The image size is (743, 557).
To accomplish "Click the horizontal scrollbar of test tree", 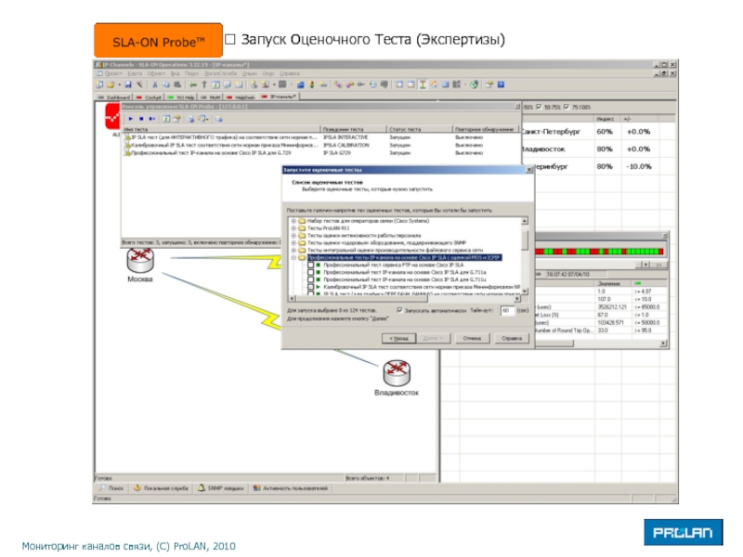I will pos(404,298).
